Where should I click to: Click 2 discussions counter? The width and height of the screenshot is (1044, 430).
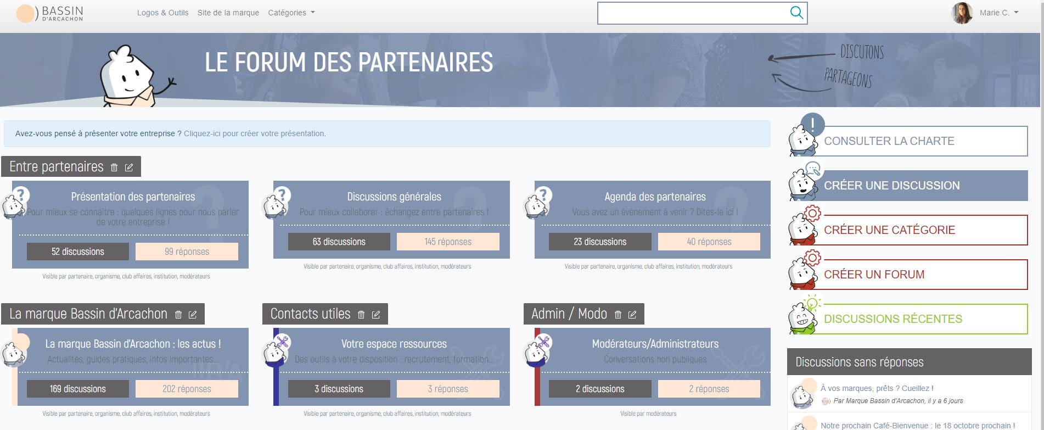point(600,389)
